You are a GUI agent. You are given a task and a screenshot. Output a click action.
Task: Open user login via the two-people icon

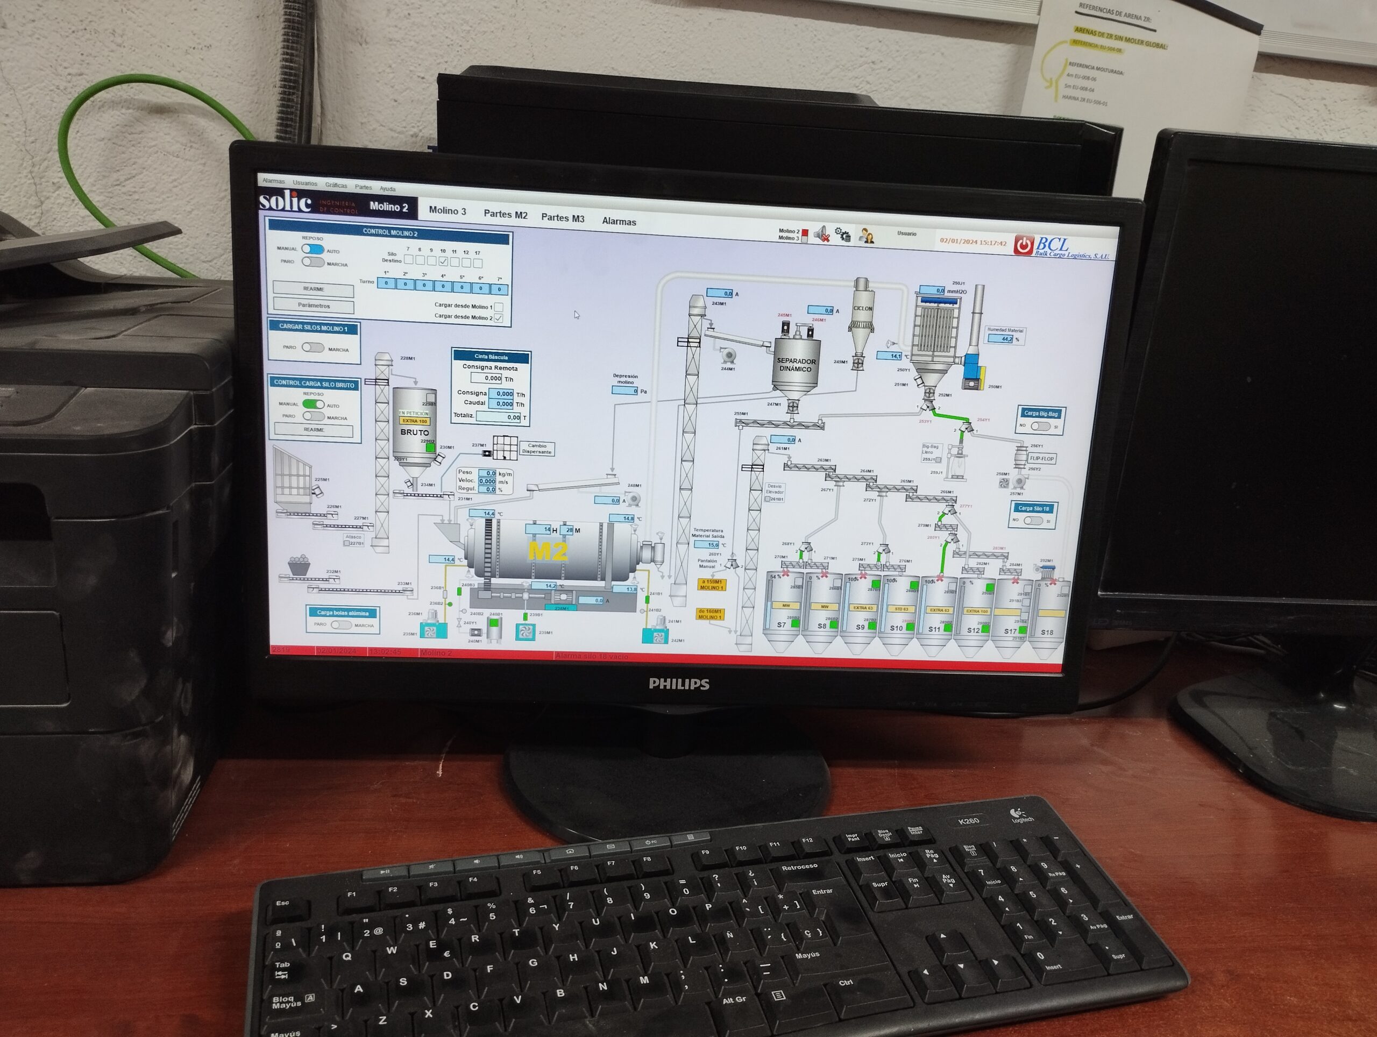866,236
